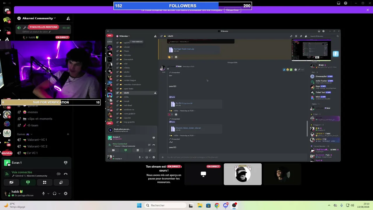Screen dimensions: 373x210
Task: Add channel with plus beside Games
Action: click(x=68, y=134)
